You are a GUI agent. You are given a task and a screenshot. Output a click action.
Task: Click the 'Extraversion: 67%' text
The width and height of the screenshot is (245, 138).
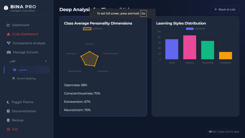coord(77,102)
